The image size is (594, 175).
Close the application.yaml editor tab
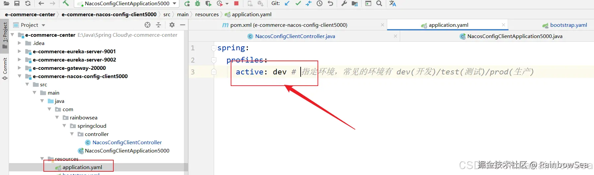504,25
